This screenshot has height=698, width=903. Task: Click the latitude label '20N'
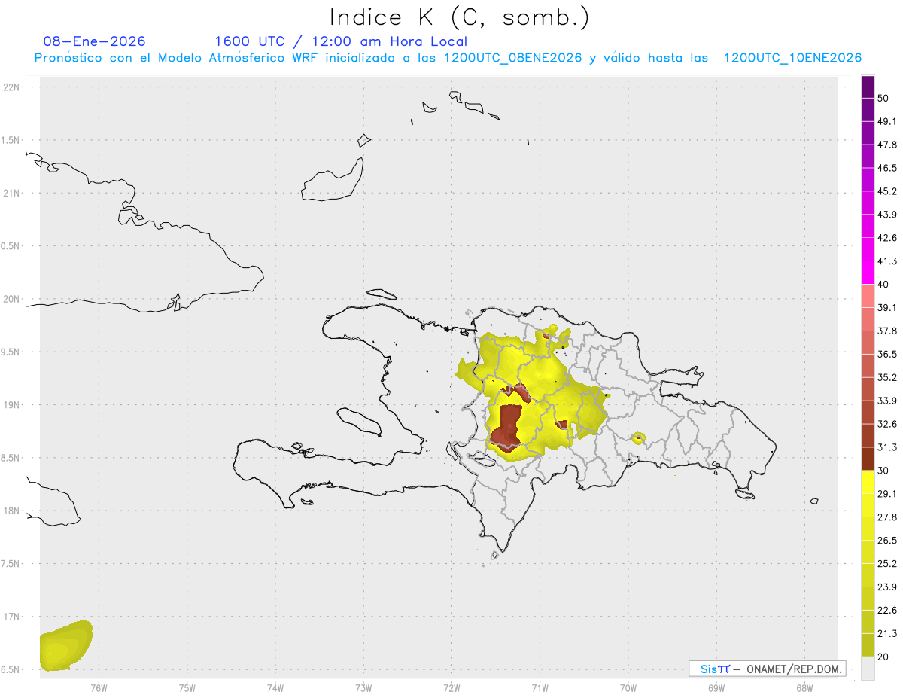[12, 299]
